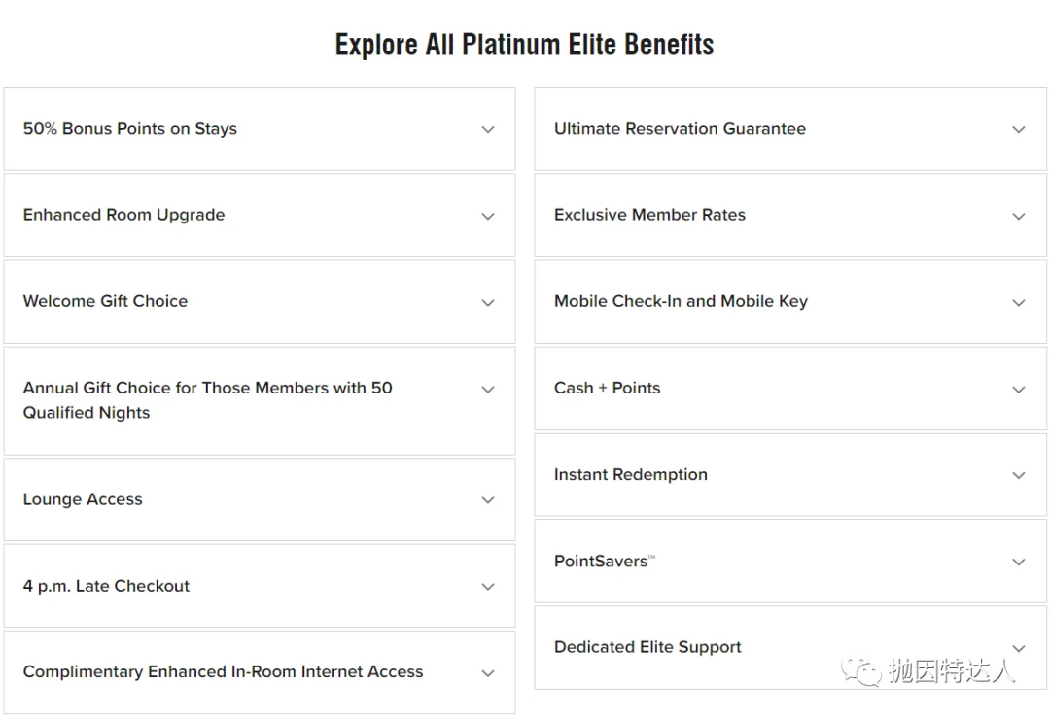Viewport: 1050px width, 717px height.
Task: Click the 4 p.m. Late Checkout chevron
Action: point(488,587)
